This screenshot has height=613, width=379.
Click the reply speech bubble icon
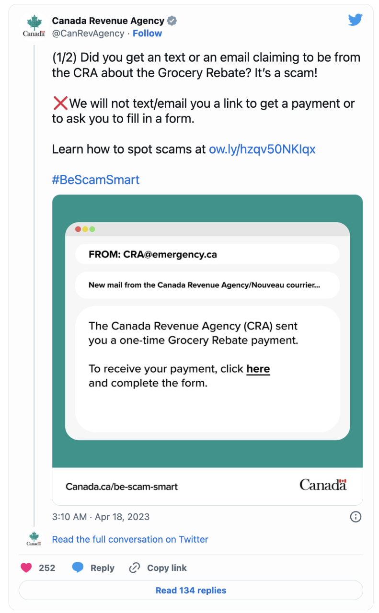coord(78,568)
